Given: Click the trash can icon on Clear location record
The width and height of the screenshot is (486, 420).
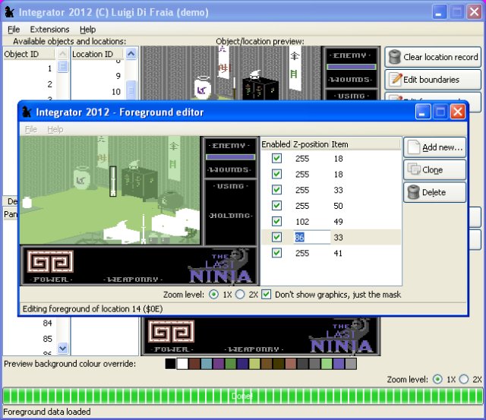Looking at the screenshot, I should point(395,57).
